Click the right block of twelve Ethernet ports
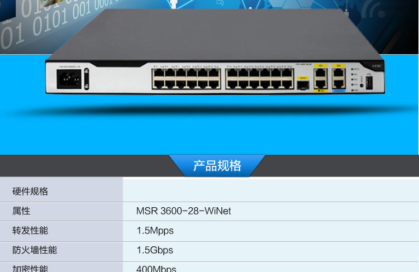The image size is (419, 272). point(259,79)
